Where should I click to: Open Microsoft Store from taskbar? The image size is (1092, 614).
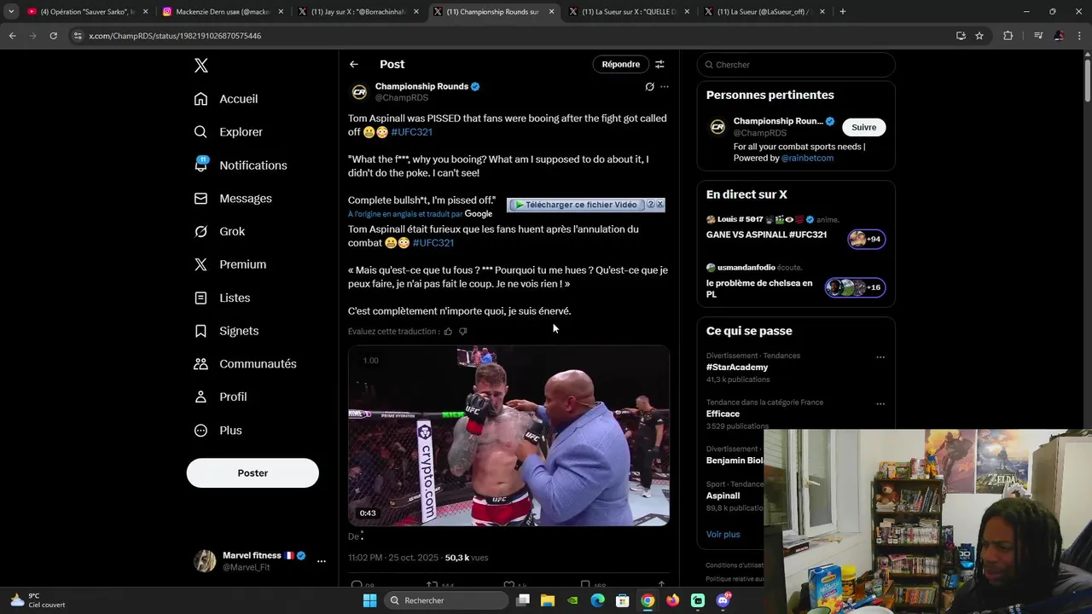click(x=623, y=600)
